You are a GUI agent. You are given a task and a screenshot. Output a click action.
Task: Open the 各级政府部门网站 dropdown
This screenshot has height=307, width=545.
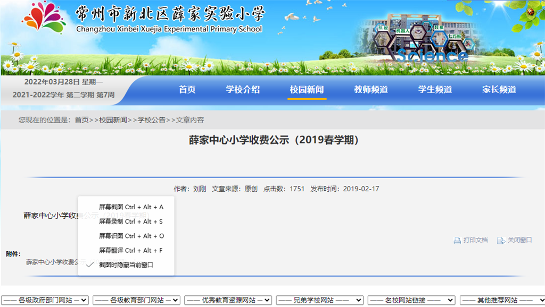click(x=45, y=300)
